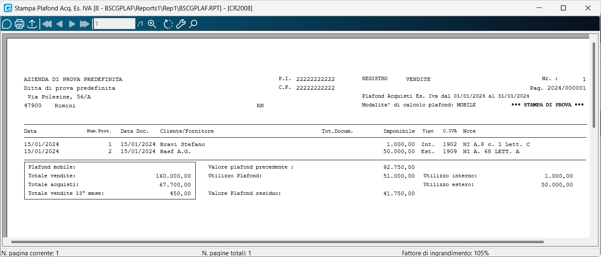This screenshot has width=601, height=257.
Task: Click the 'Utilizzo interno:' label
Action: pyautogui.click(x=450, y=176)
